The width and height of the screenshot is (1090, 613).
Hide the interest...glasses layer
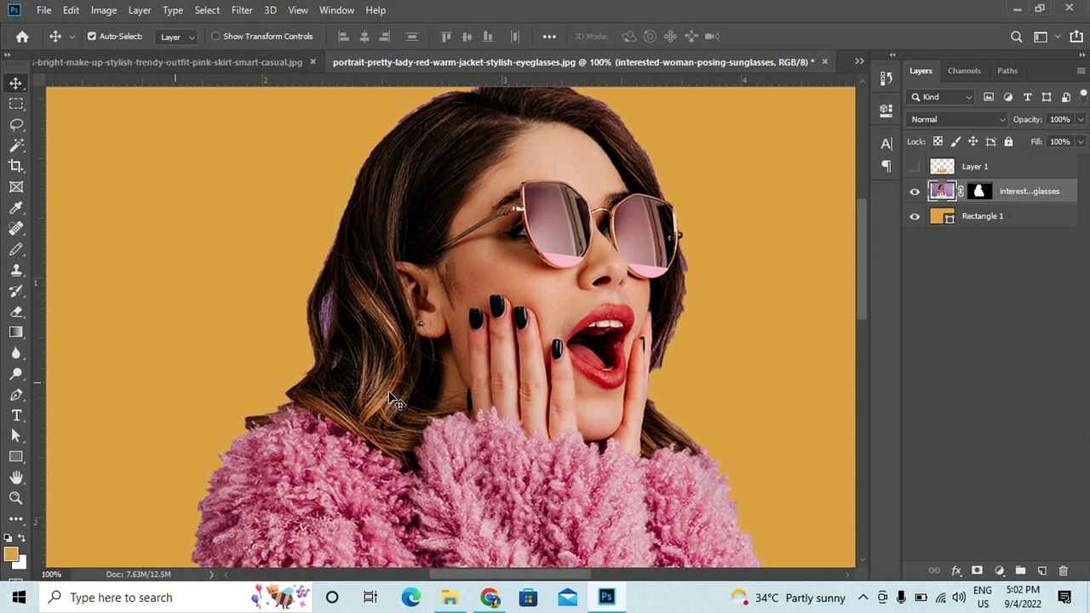point(915,192)
